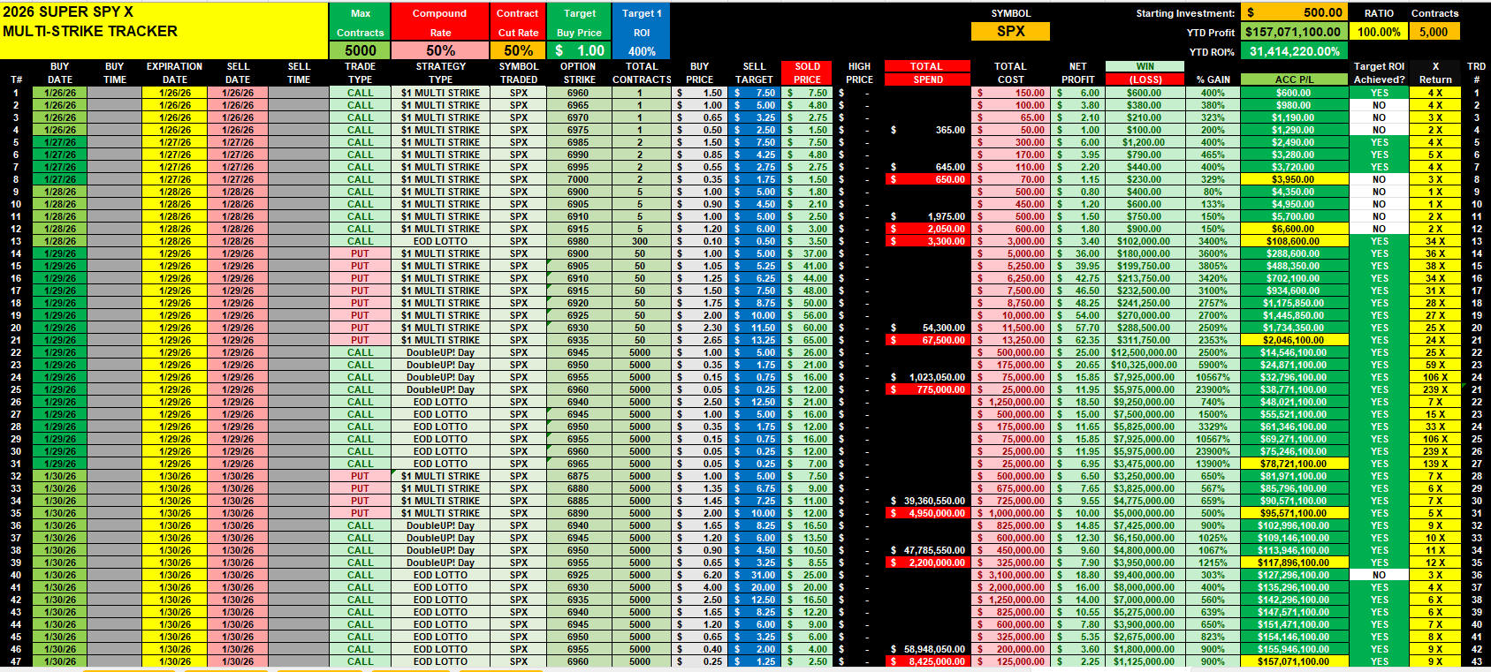Viewport: 1491px width, 672px height.
Task: Click the orange SPX symbol cell
Action: pos(1010,31)
